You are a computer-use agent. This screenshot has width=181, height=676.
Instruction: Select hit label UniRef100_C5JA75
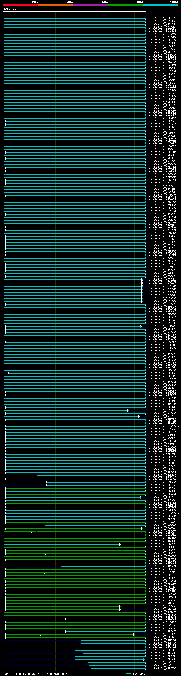coord(162,326)
